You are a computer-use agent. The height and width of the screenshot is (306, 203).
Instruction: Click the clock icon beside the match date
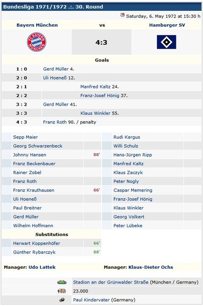(x=122, y=15)
